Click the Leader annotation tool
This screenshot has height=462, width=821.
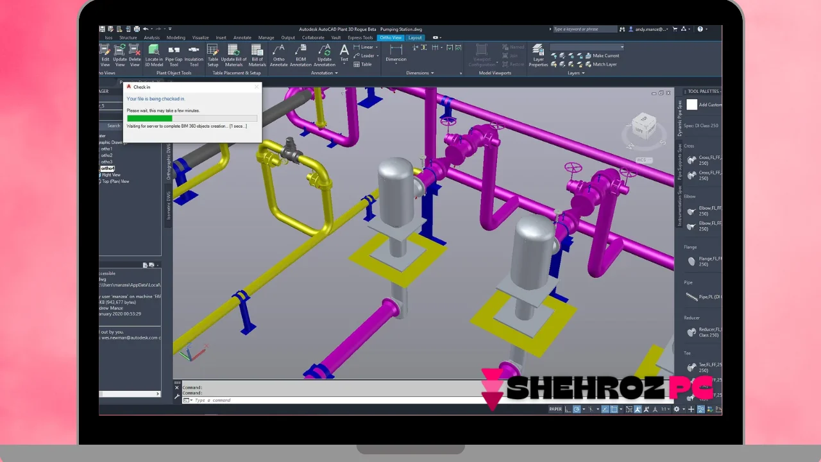(x=364, y=56)
